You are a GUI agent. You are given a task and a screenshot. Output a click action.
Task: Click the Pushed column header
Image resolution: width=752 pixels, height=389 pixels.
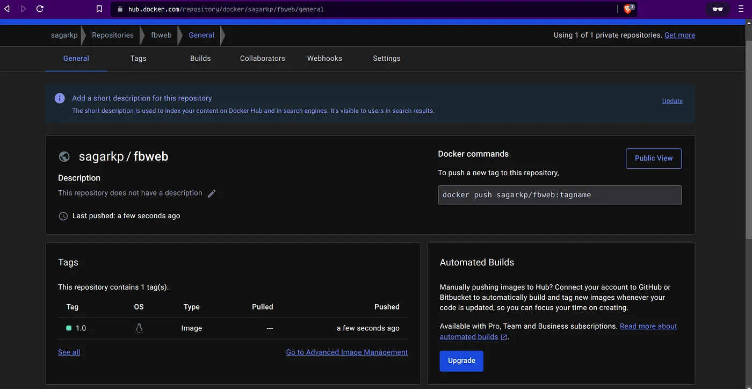click(x=387, y=307)
